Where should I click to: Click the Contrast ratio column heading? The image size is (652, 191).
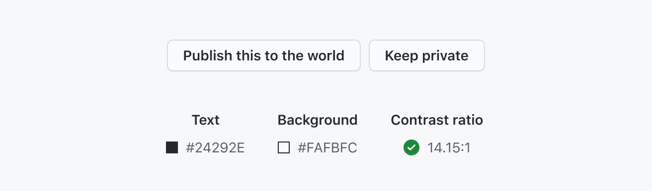[x=437, y=120]
